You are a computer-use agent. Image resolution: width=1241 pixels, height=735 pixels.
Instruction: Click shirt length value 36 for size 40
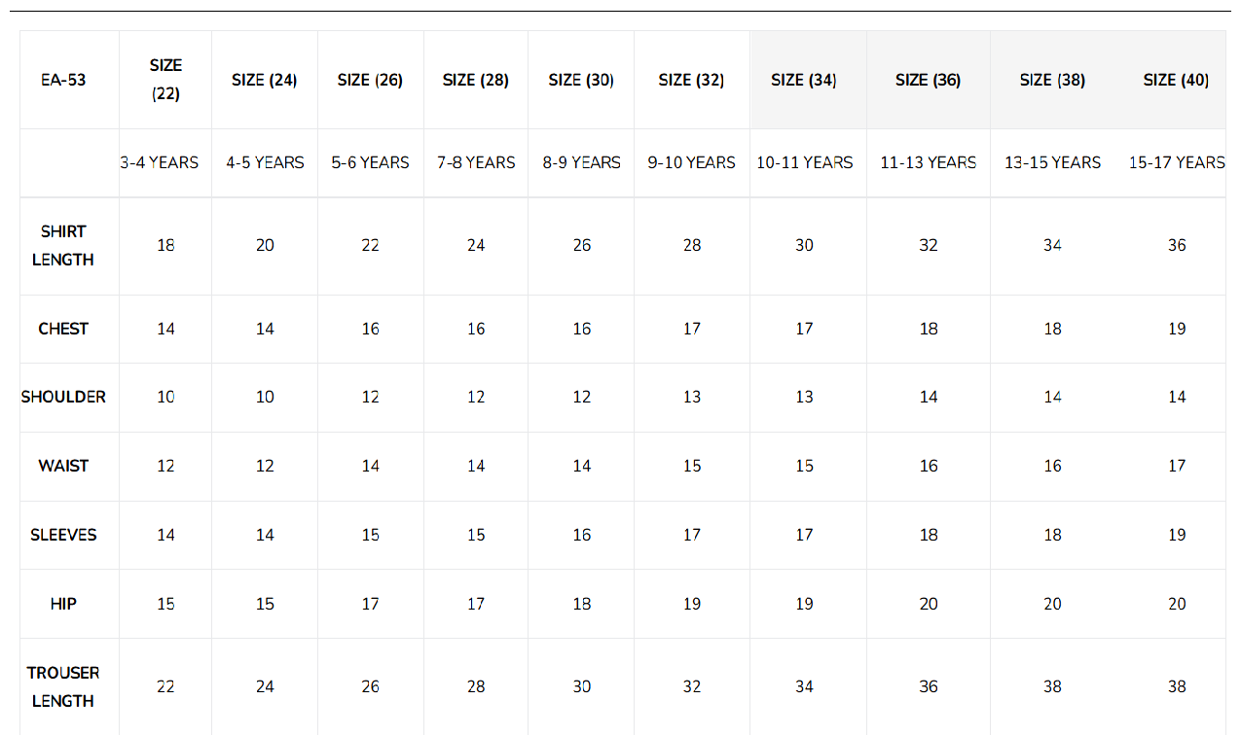[x=1177, y=245]
